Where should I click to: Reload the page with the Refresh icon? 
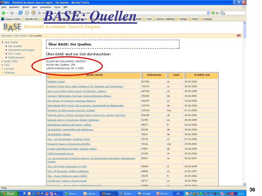pyautogui.click(x=20, y=13)
